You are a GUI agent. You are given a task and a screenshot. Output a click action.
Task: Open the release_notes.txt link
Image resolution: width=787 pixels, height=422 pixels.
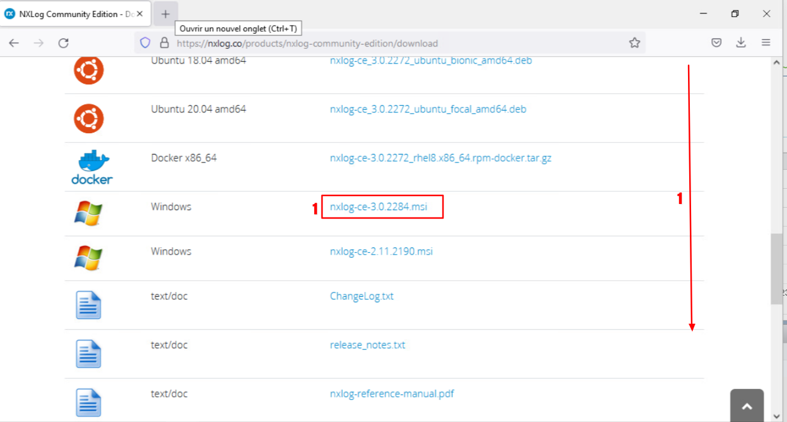pos(367,345)
